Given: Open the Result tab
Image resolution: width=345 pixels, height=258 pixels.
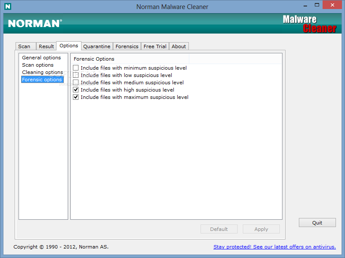Looking at the screenshot, I should point(46,46).
